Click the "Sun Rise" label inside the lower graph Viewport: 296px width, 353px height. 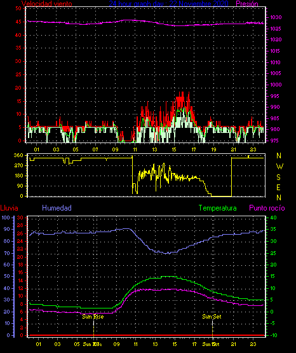[93, 317]
